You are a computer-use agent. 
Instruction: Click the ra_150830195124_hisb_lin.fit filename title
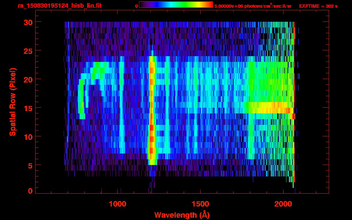click(x=59, y=6)
